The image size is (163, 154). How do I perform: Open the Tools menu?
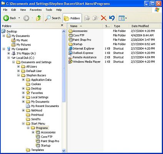pos(49,10)
